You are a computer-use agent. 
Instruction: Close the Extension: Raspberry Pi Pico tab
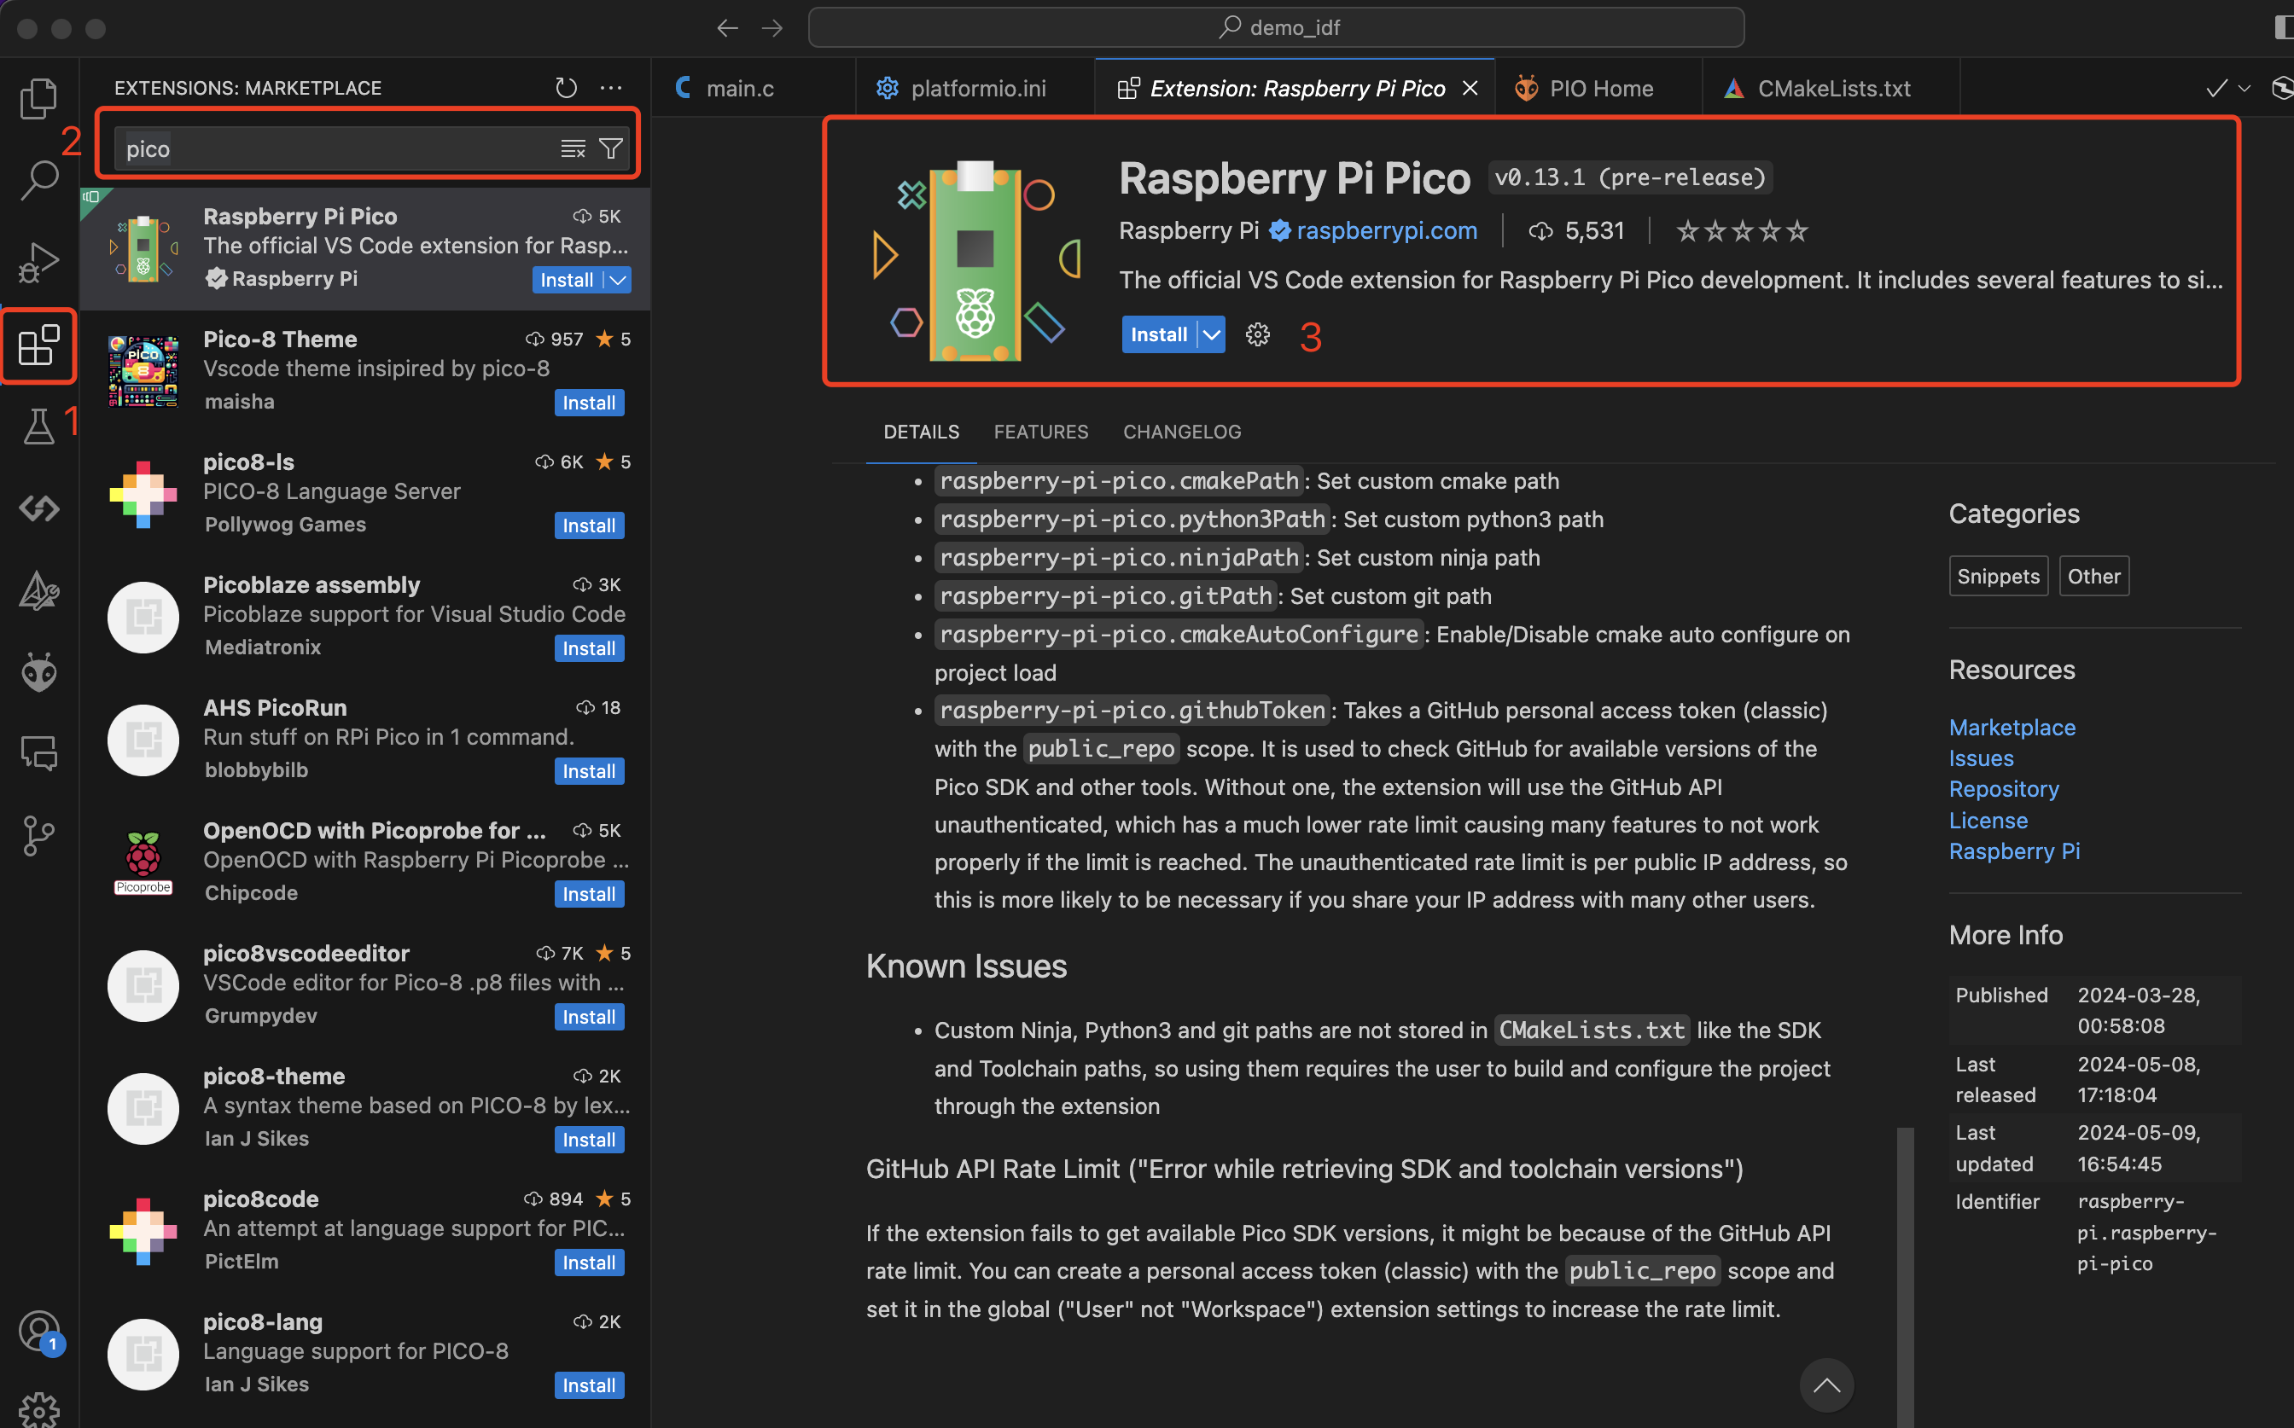coord(1470,88)
